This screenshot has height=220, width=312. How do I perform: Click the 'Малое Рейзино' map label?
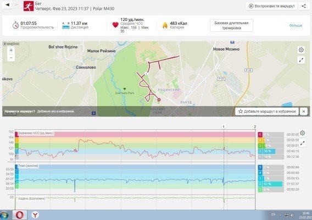(102, 51)
